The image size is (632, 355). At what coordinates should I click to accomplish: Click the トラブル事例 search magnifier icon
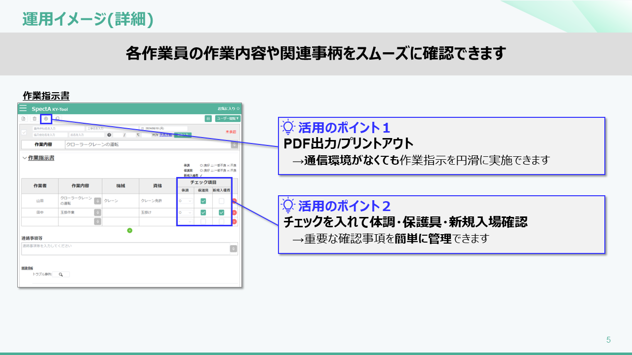pos(61,275)
